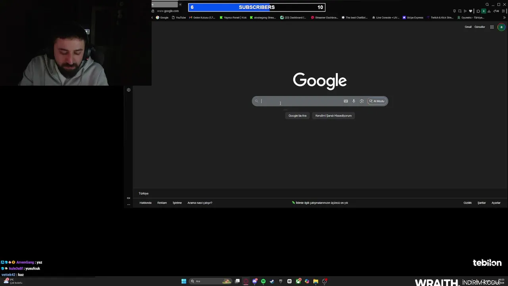The image size is (508, 286).
Task: Open the İklimle ilgili çalışmalarımızın link
Action: click(x=320, y=203)
